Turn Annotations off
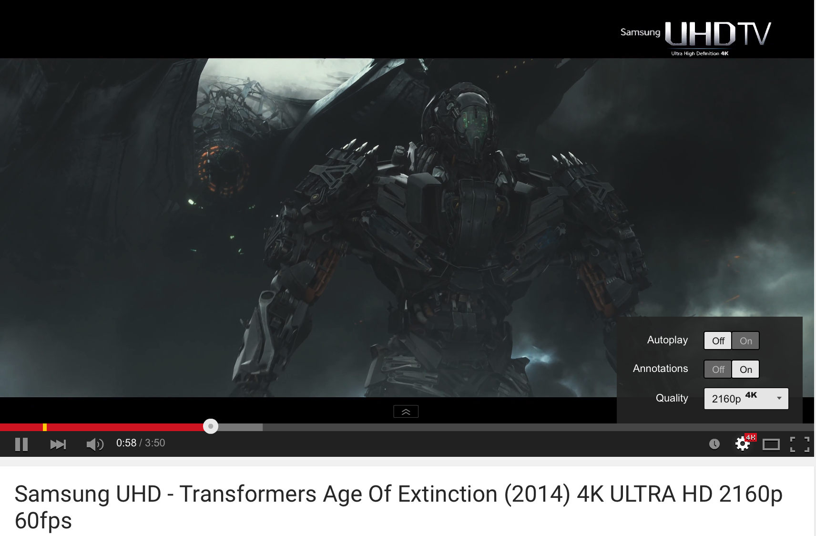The width and height of the screenshot is (816, 536). coord(718,369)
